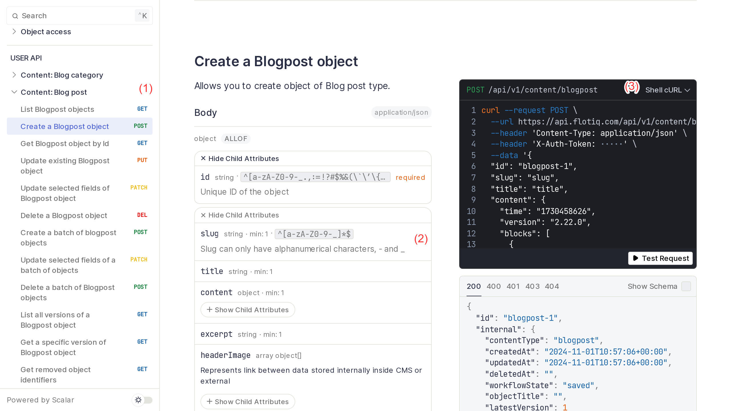Viewport: 731px width, 411px height.
Task: Select List Blogpost objects in the sidebar
Action: [x=57, y=109]
